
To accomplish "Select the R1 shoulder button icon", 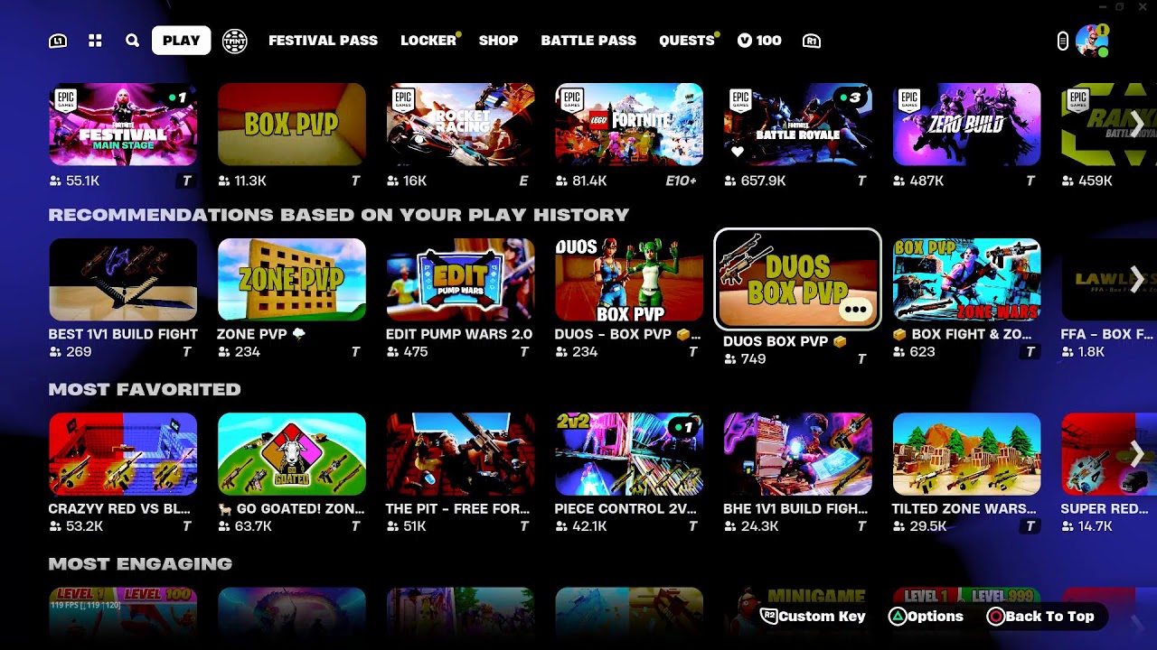I will [812, 41].
